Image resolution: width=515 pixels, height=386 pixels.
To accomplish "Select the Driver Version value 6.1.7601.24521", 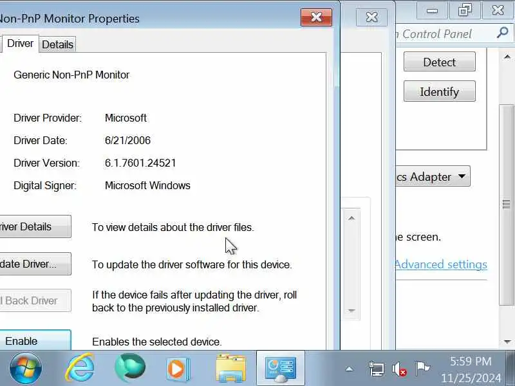I will [x=140, y=163].
